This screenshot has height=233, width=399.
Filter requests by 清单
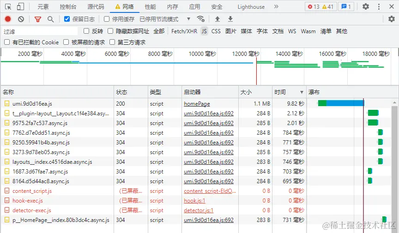pyautogui.click(x=326, y=31)
